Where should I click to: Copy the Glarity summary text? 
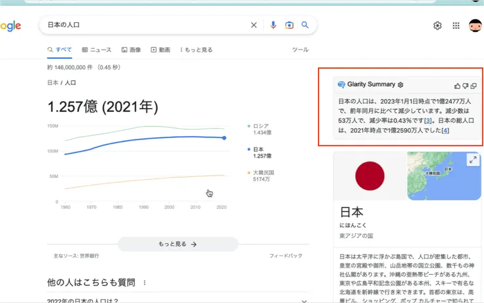coord(474,86)
